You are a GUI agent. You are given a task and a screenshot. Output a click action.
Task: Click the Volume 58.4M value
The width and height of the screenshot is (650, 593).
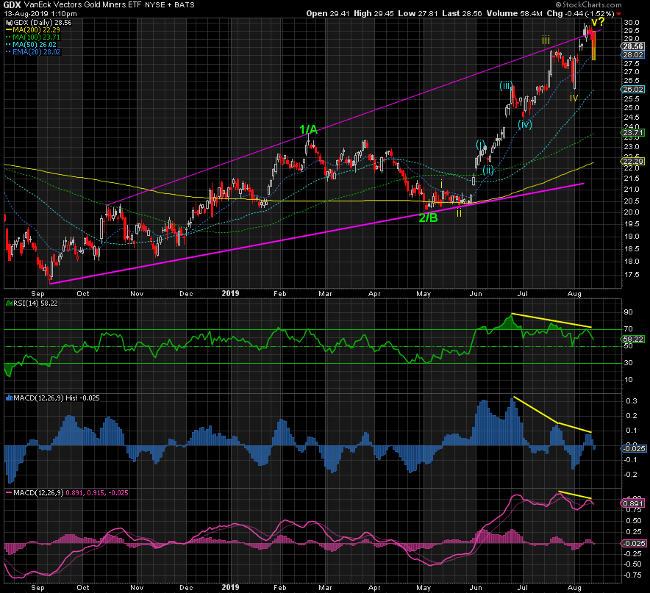pyautogui.click(x=515, y=14)
